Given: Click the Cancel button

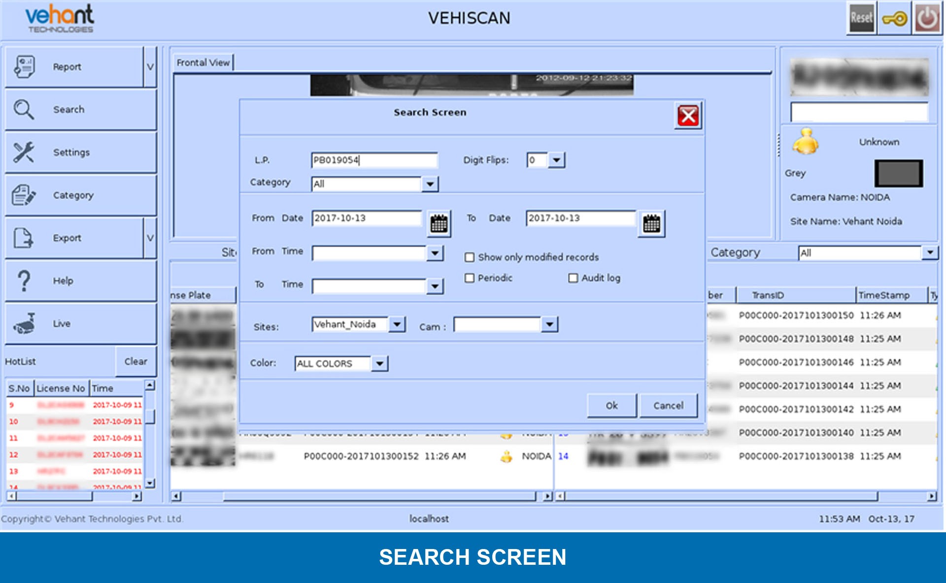Looking at the screenshot, I should click(668, 405).
